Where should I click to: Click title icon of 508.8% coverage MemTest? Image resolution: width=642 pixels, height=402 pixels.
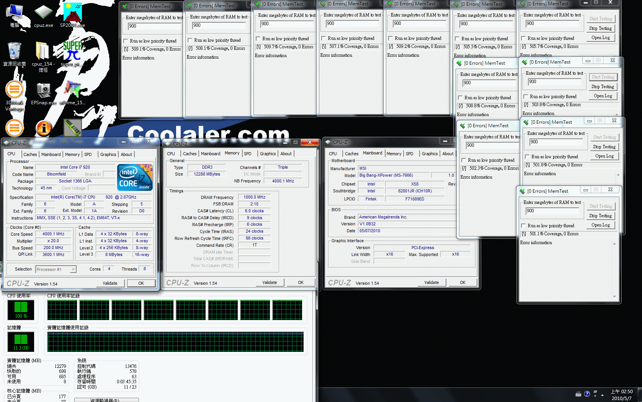[x=459, y=63]
